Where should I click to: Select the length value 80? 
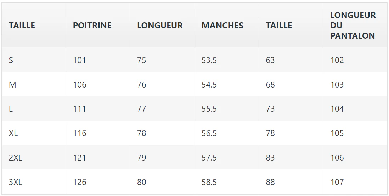click(142, 182)
